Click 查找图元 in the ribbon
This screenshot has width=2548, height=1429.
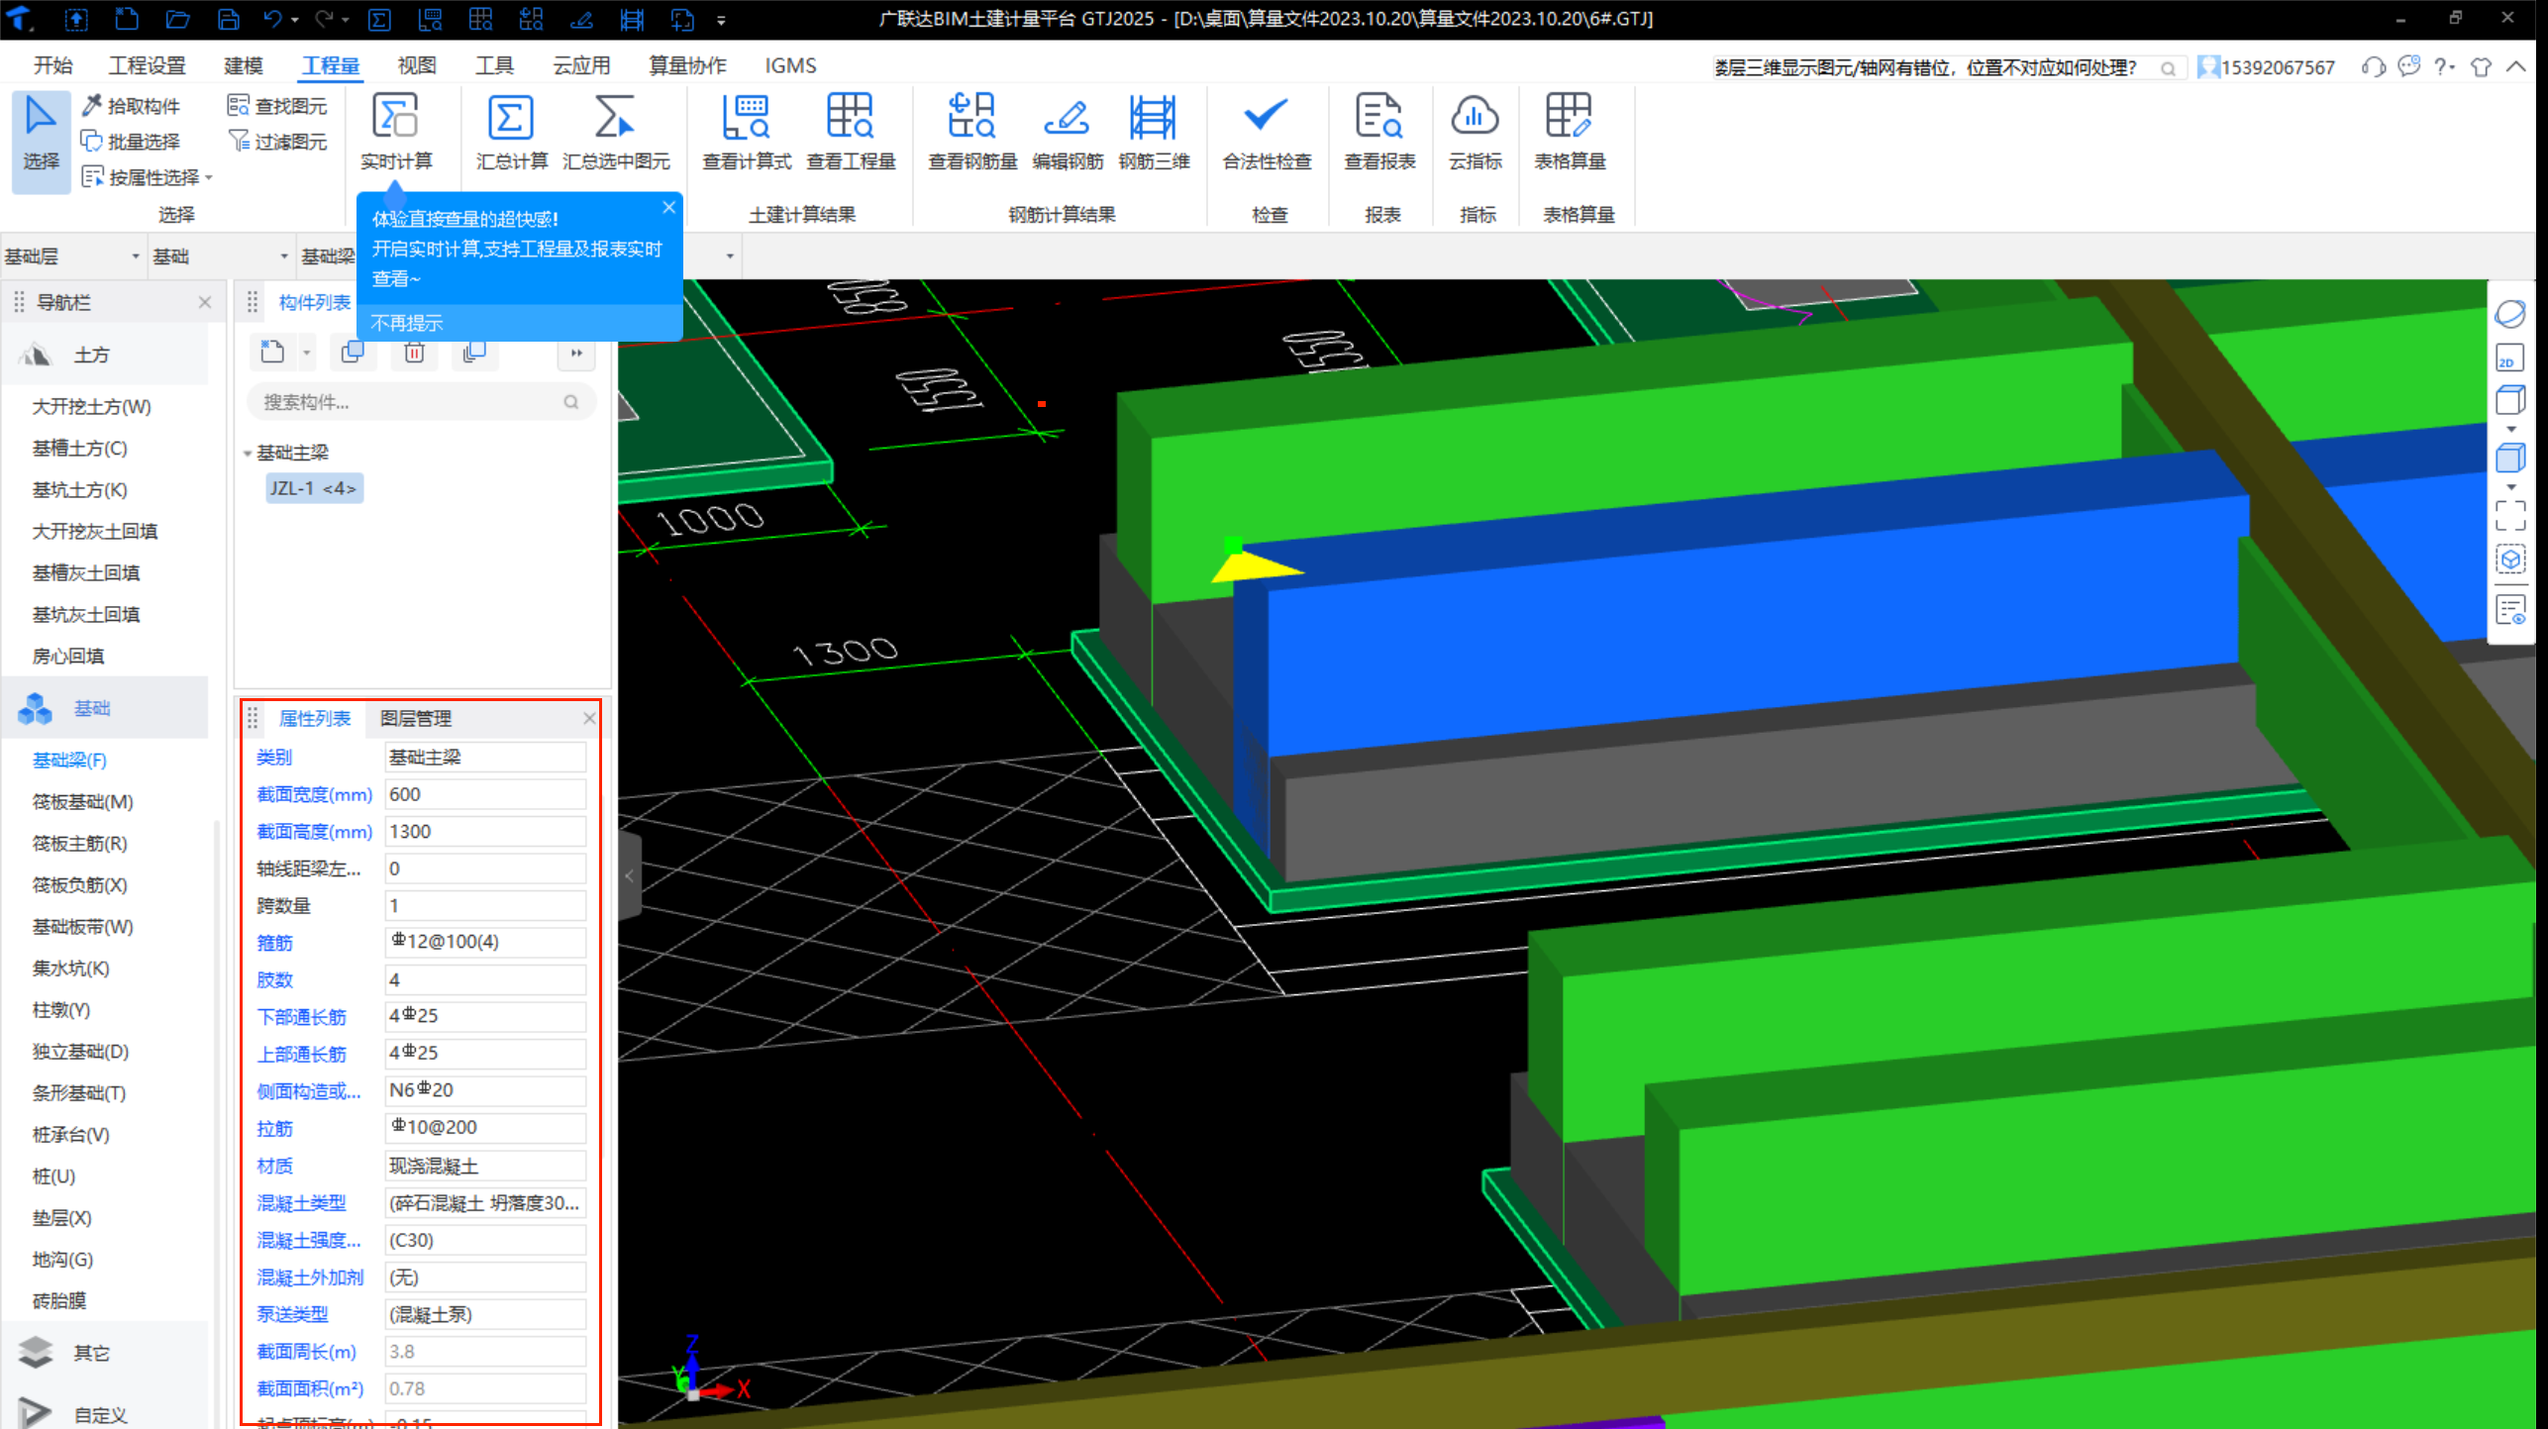click(277, 106)
